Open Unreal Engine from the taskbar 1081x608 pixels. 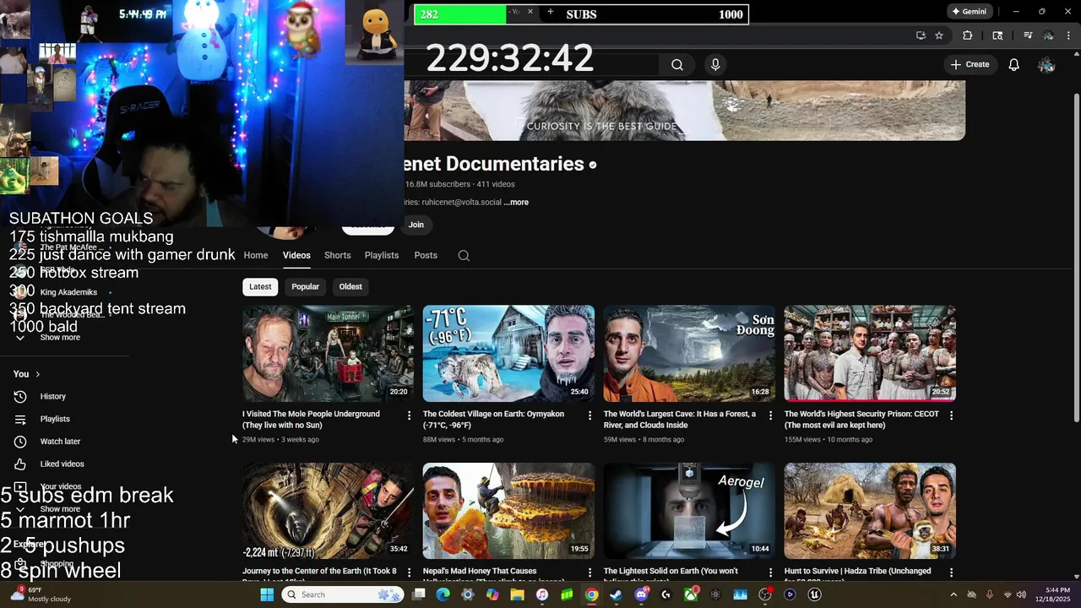(815, 594)
